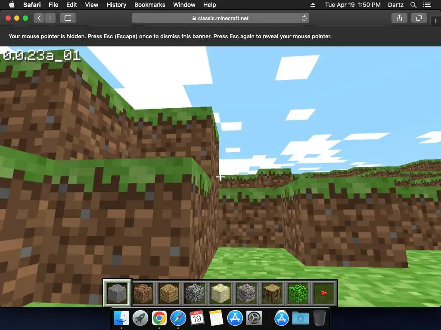
Task: Open the Help menu
Action: tap(210, 5)
